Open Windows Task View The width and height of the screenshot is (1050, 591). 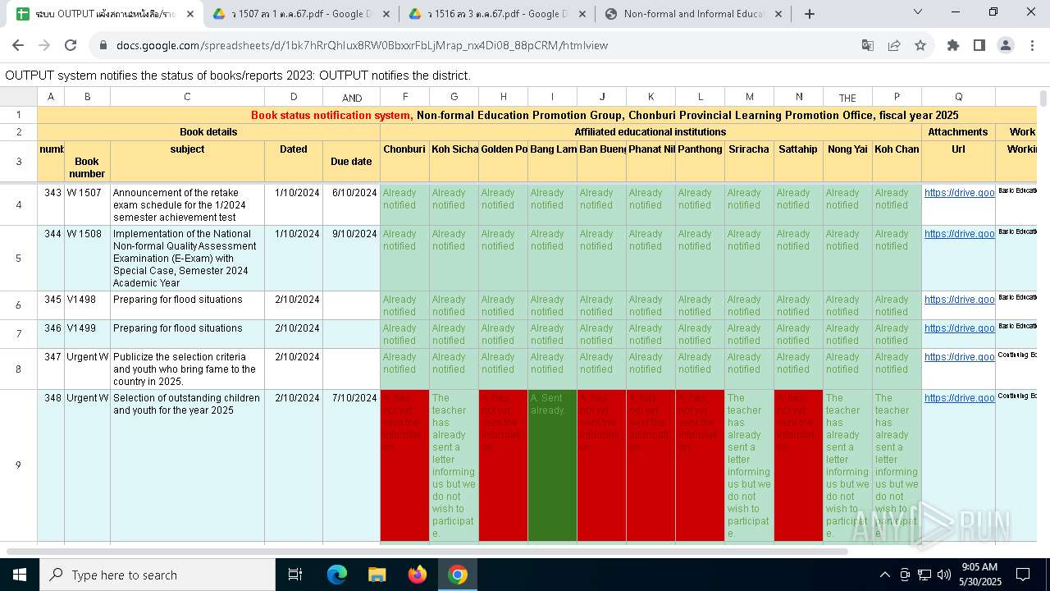pyautogui.click(x=295, y=575)
